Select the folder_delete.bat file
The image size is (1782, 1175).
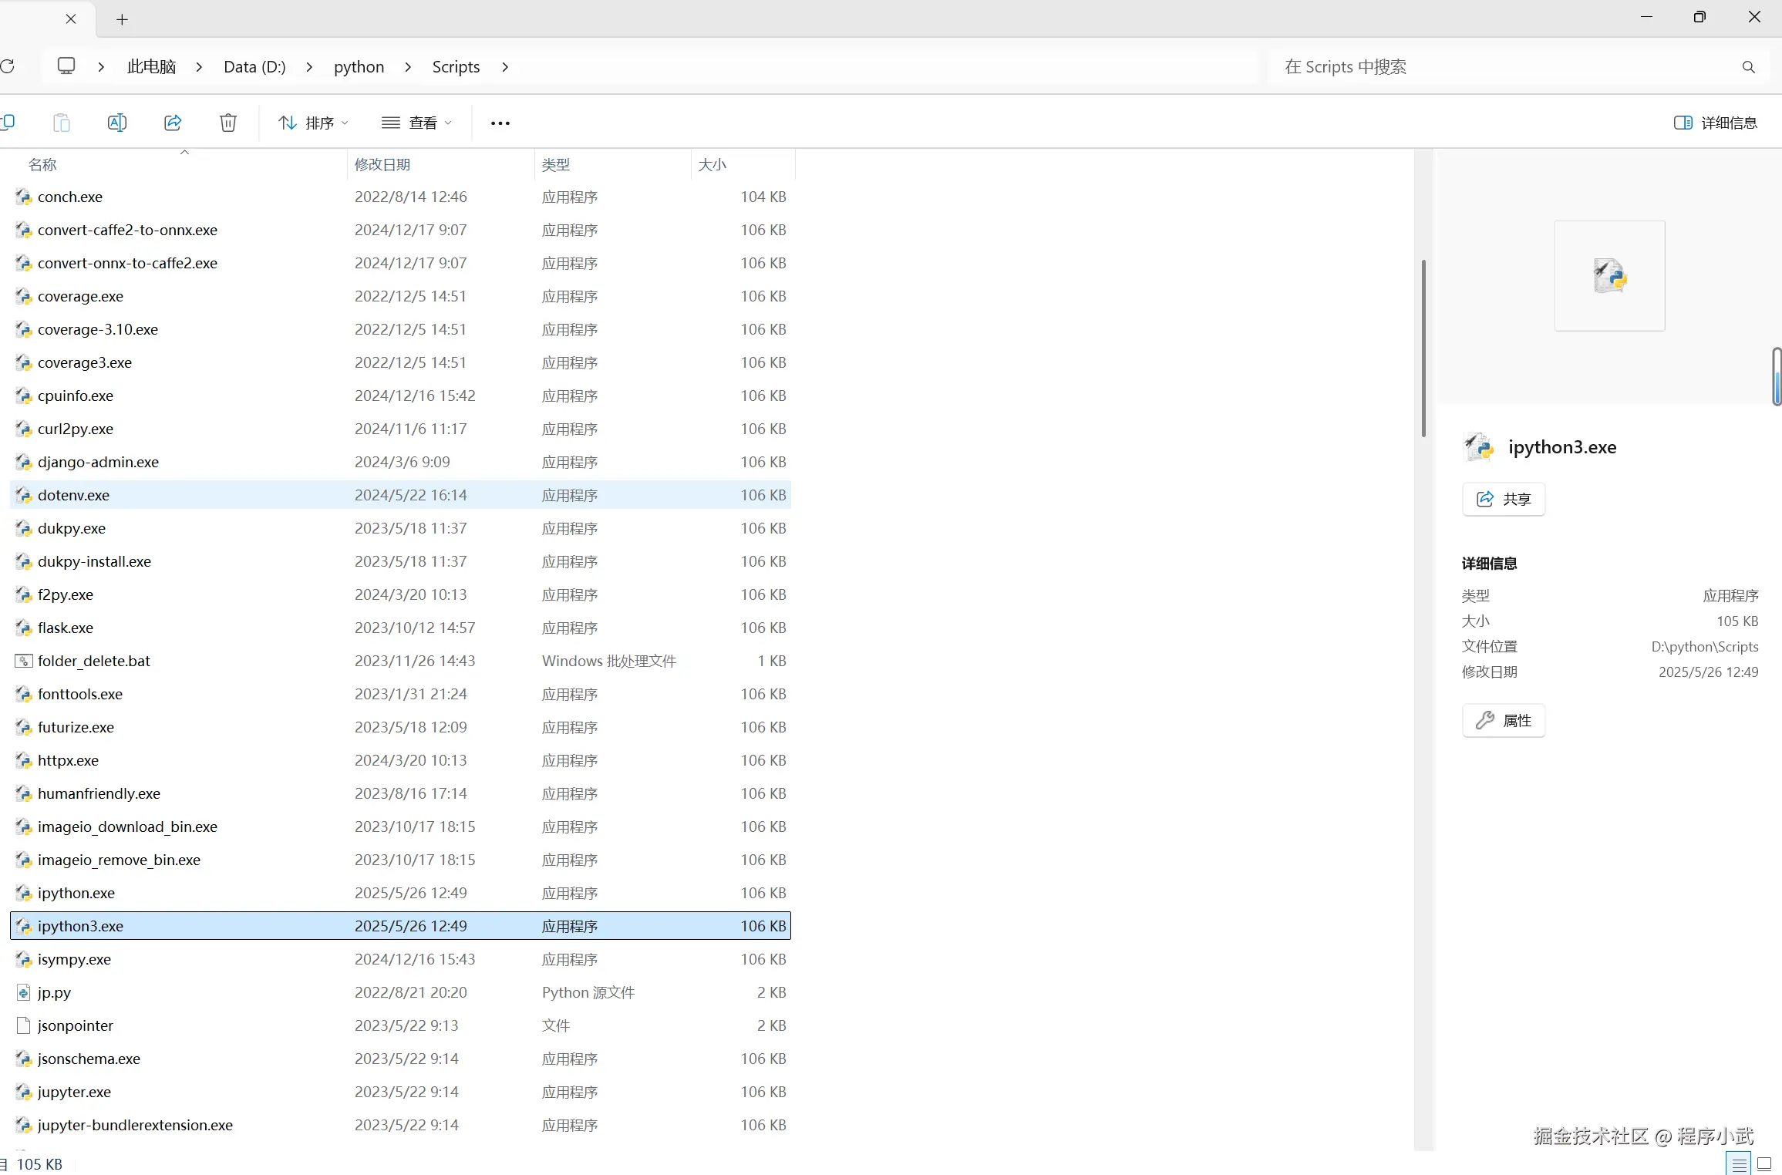point(94,661)
